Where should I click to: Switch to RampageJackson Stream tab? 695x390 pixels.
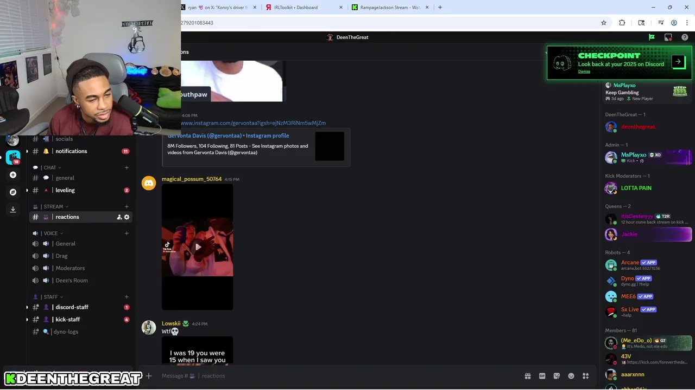click(x=391, y=8)
